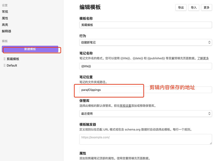Focus the 笔记名称 field containing {{title}}
The height and width of the screenshot is (161, 214).
coord(145,66)
